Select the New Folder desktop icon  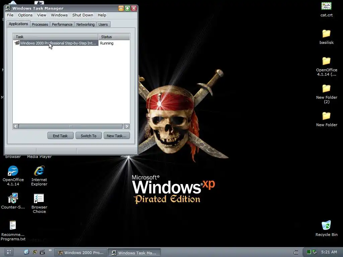click(326, 119)
